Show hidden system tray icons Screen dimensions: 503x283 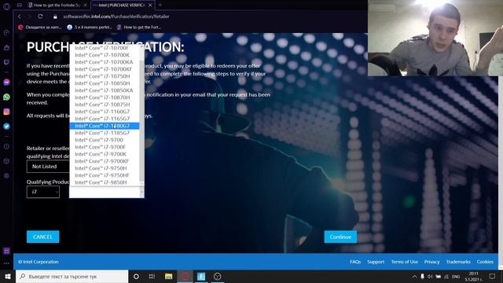[414, 277]
